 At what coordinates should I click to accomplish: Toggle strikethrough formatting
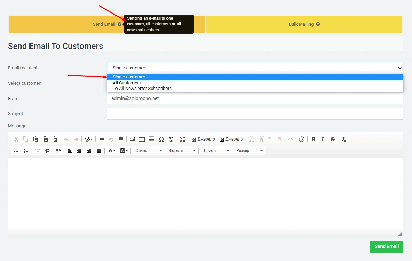(x=333, y=139)
